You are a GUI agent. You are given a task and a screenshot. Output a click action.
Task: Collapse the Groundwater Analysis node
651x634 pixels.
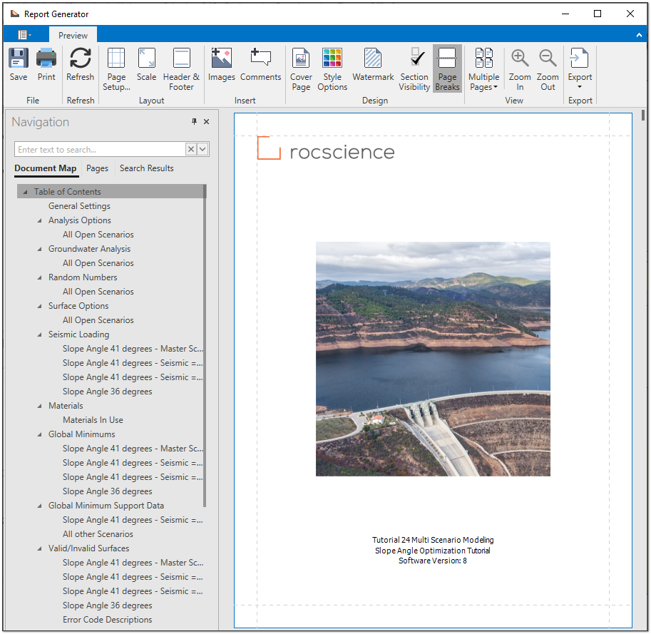[39, 249]
